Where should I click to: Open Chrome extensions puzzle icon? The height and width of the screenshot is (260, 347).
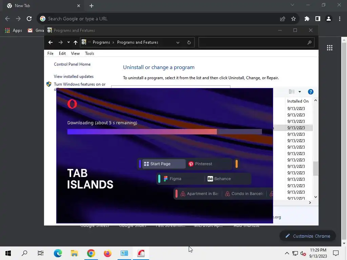click(307, 19)
